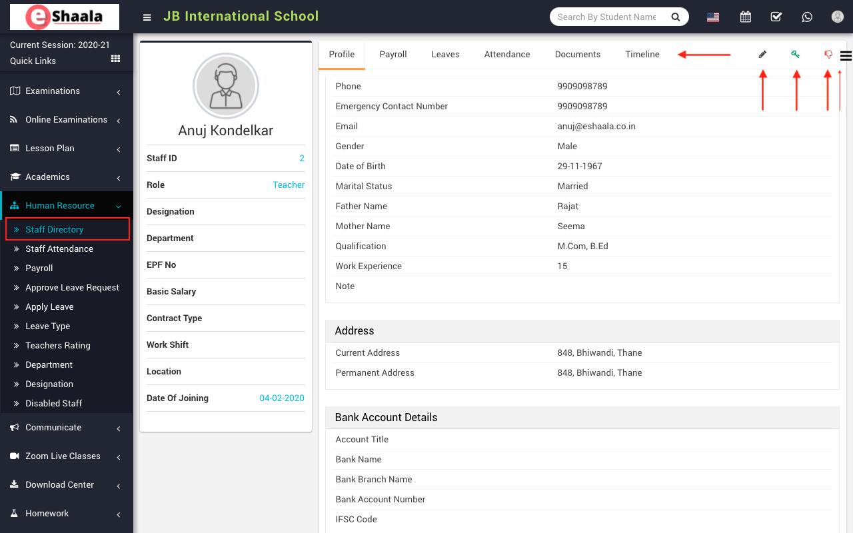This screenshot has height=533, width=853.
Task: Click the WhatsApp icon in header
Action: (807, 17)
